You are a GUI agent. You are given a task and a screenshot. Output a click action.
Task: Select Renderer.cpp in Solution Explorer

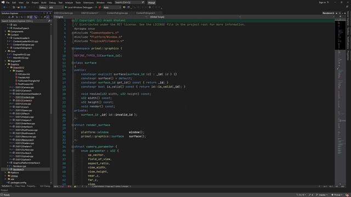[20, 166]
